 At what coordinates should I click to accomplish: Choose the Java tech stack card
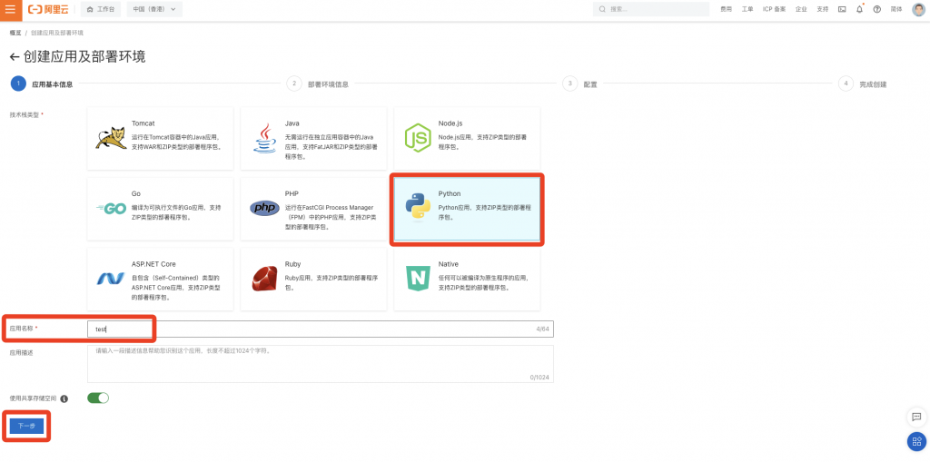pyautogui.click(x=313, y=138)
